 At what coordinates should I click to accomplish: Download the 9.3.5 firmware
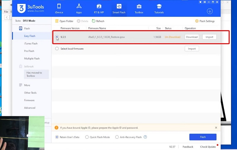pos(192,37)
